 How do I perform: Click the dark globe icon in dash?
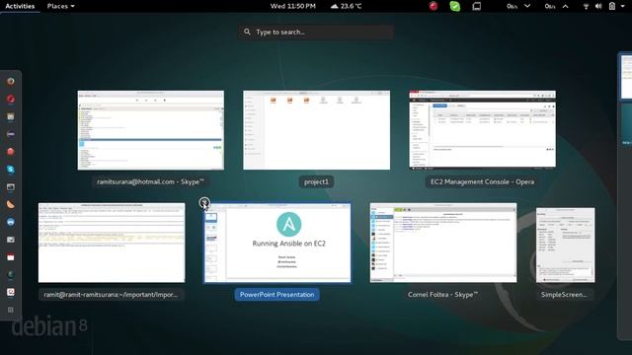click(11, 274)
